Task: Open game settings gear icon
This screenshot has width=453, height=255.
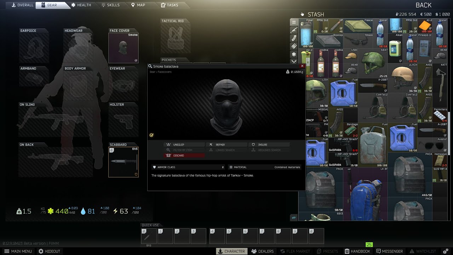Action: 446,251
